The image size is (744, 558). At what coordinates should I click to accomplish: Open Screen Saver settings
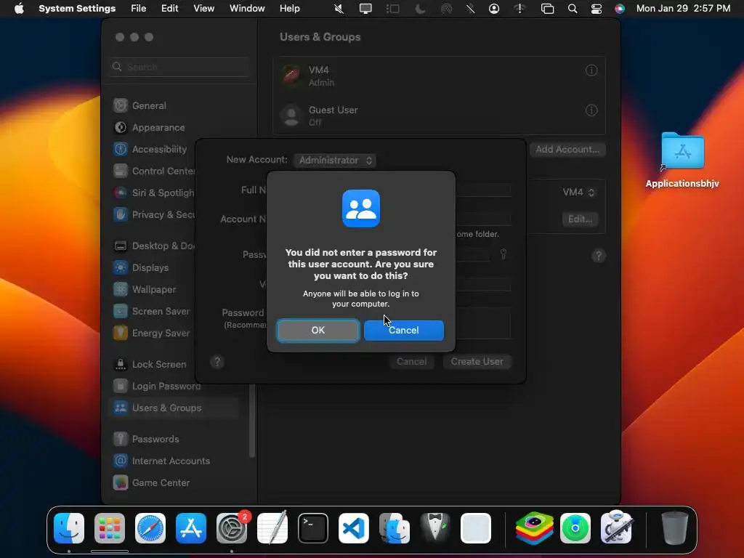(x=153, y=311)
